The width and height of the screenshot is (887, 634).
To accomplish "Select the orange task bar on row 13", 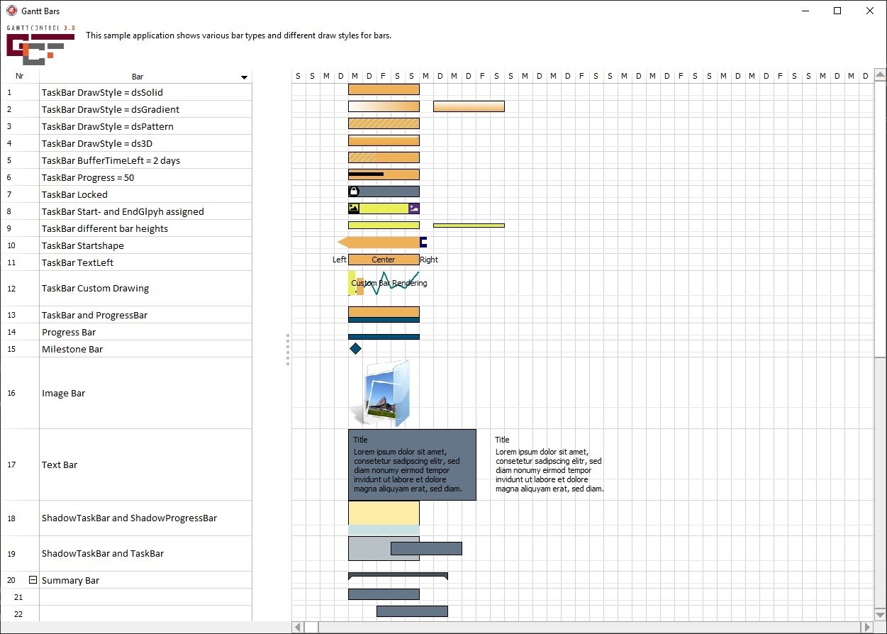I will pos(384,312).
